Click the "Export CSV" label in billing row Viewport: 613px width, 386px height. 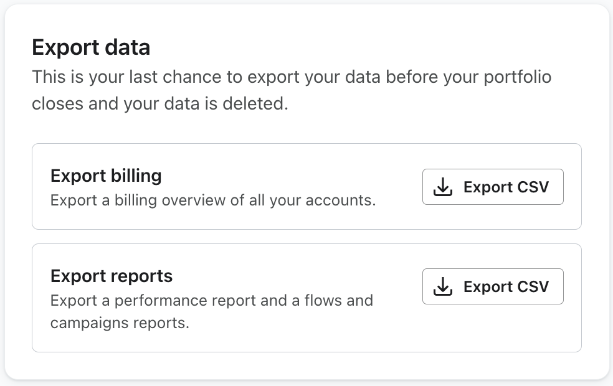(x=506, y=187)
